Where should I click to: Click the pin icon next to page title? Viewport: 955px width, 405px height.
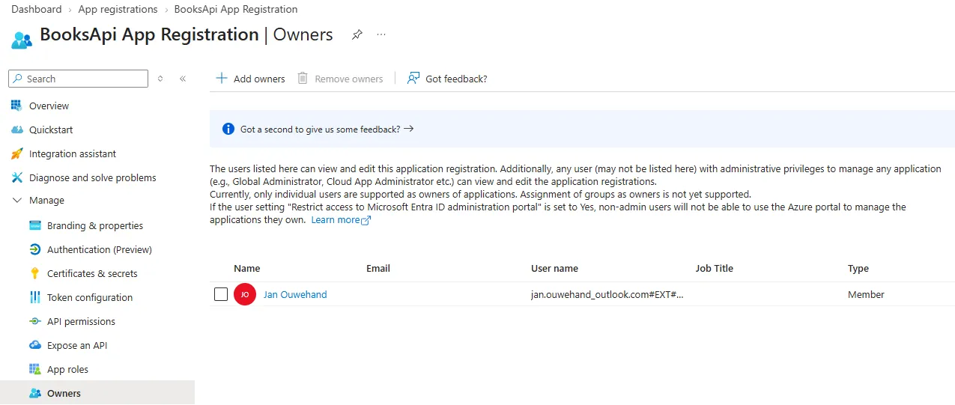357,35
